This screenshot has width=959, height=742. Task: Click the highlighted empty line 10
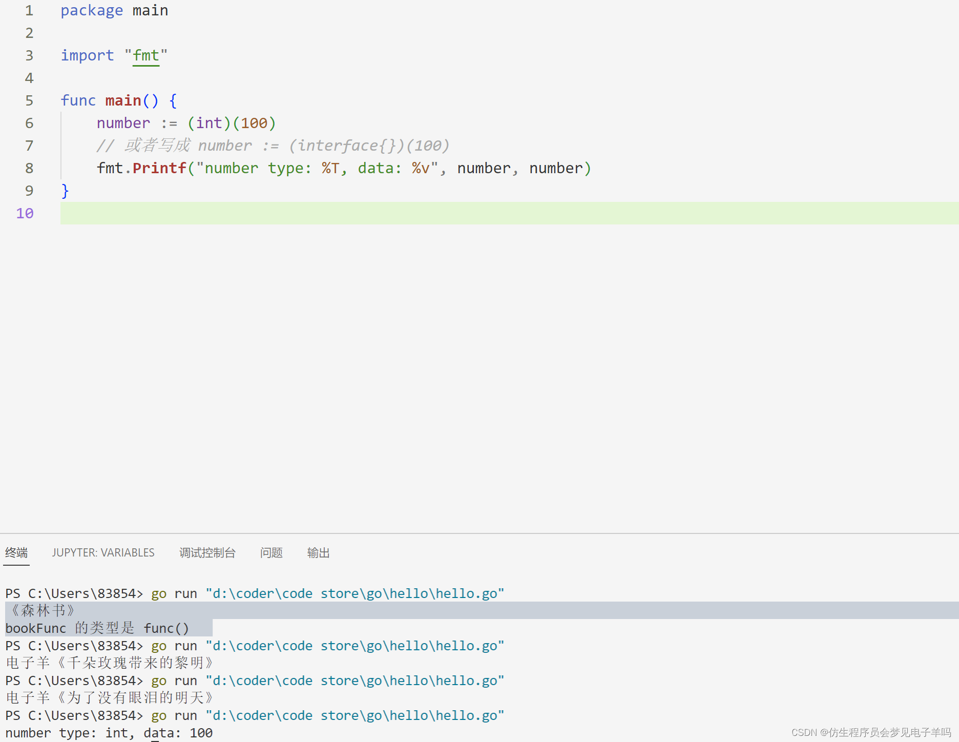click(x=509, y=213)
